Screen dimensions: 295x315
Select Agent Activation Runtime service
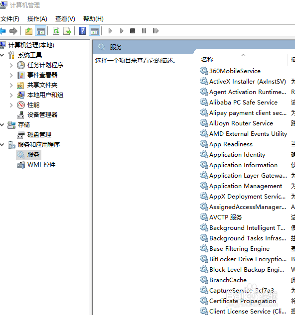click(x=248, y=92)
